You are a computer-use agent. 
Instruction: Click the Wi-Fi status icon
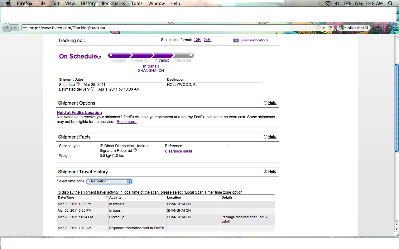[328, 3]
